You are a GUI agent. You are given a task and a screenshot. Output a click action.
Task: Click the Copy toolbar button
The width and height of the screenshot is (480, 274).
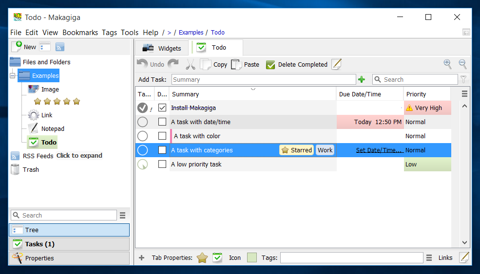(x=213, y=64)
